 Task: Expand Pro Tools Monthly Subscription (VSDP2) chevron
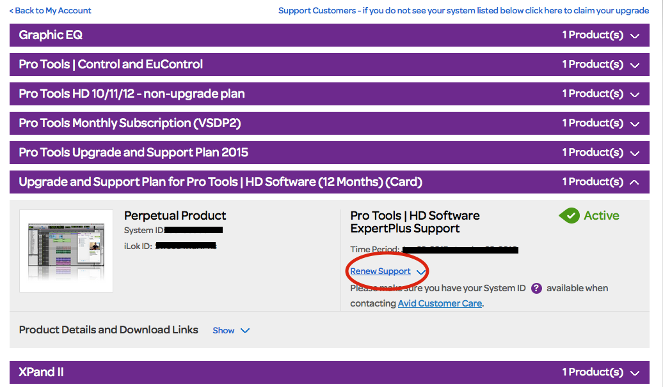coord(635,124)
